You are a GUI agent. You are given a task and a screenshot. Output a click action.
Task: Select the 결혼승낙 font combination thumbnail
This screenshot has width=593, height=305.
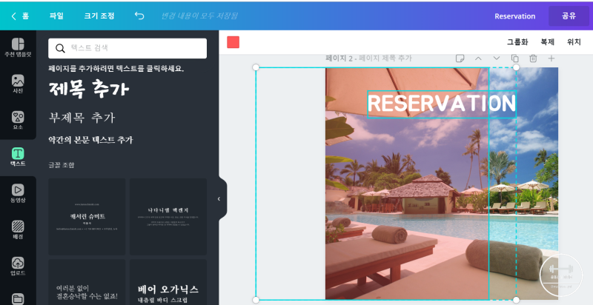click(87, 282)
